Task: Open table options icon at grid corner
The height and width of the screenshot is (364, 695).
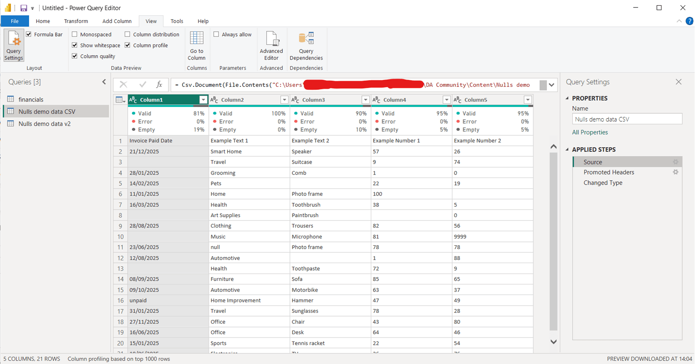Action: 120,100
